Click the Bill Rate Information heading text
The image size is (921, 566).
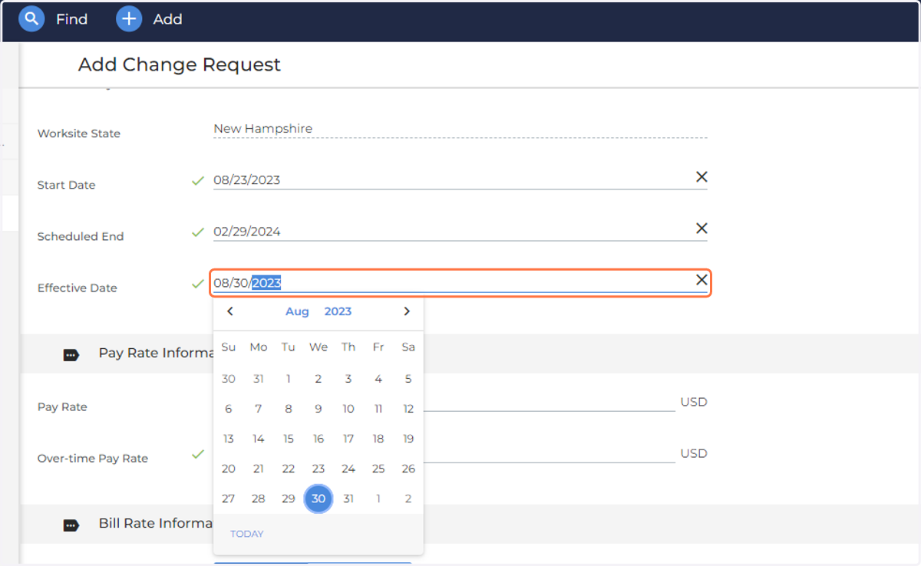click(x=156, y=524)
